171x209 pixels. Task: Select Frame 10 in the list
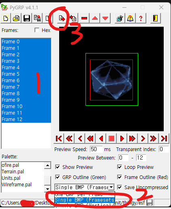(x=26, y=107)
